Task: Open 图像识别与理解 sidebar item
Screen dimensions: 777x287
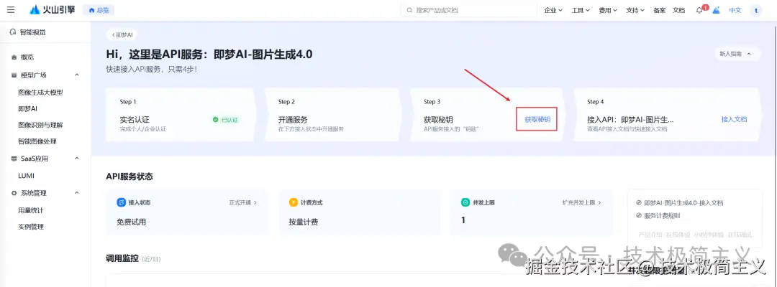Action: tap(40, 125)
